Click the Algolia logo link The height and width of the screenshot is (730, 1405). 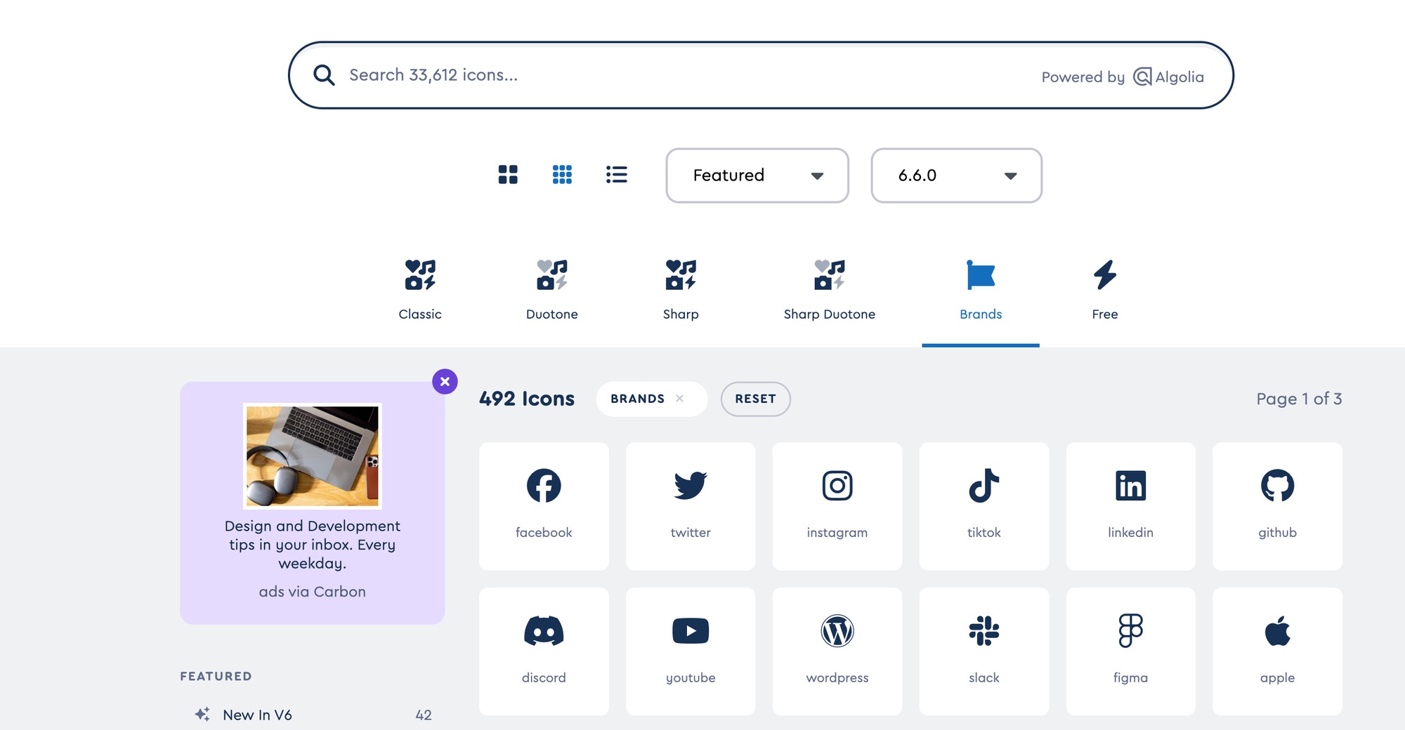(x=1169, y=77)
